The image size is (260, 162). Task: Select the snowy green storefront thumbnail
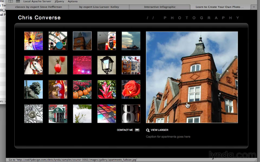58,114
